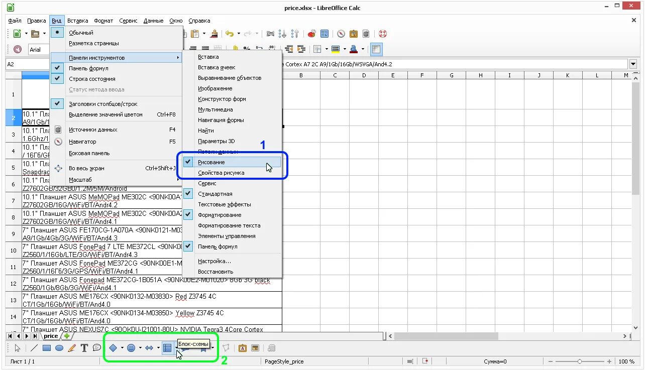The image size is (645, 370).
Task: Click the percent number format icon
Action: [247, 49]
